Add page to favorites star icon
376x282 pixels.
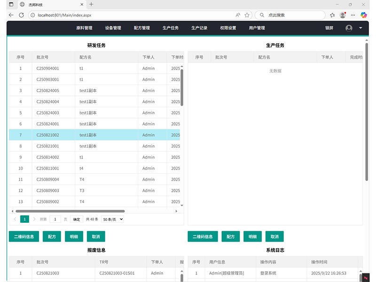pos(247,15)
